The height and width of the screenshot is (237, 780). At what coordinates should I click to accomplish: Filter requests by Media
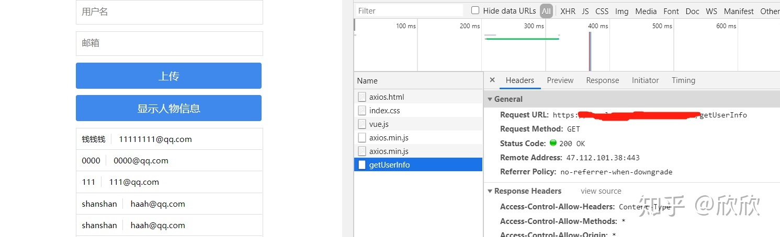[x=646, y=11]
